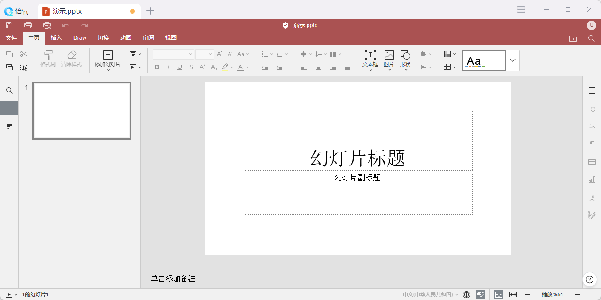Toggle bold formatting
Viewport: 601px width, 300px height.
157,67
